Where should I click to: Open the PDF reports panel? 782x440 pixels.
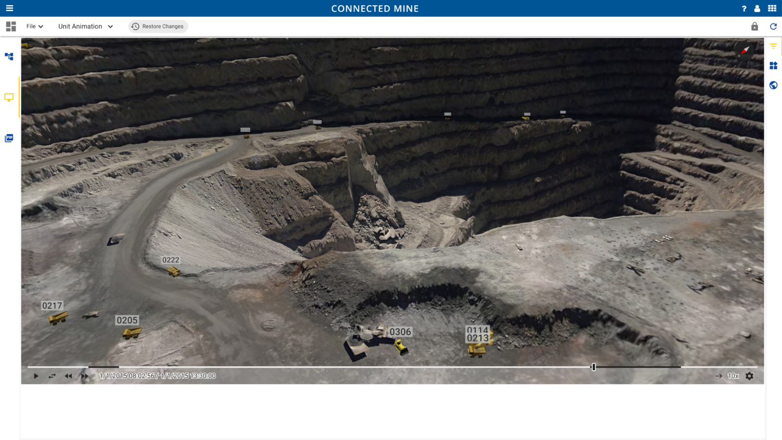[x=8, y=137]
